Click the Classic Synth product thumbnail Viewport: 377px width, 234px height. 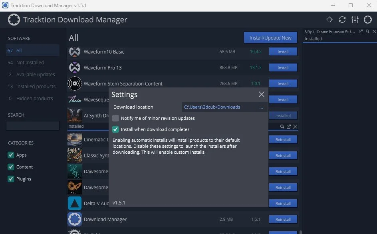[x=75, y=155]
